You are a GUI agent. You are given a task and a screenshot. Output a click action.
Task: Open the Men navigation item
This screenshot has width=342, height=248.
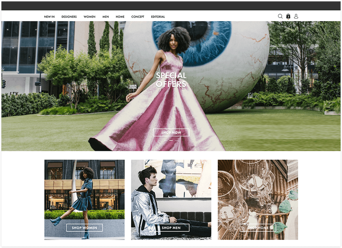[x=106, y=17]
